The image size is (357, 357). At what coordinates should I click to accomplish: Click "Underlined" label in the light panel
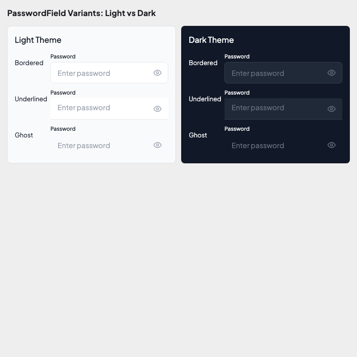(31, 99)
